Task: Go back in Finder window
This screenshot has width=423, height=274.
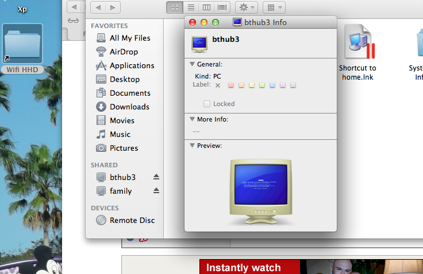Action: click(98, 7)
